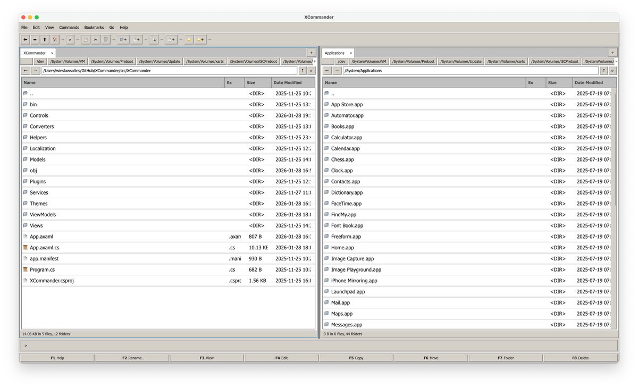The height and width of the screenshot is (388, 638).
Task: Click the plain star bookmarks icon
Action: coord(188,39)
